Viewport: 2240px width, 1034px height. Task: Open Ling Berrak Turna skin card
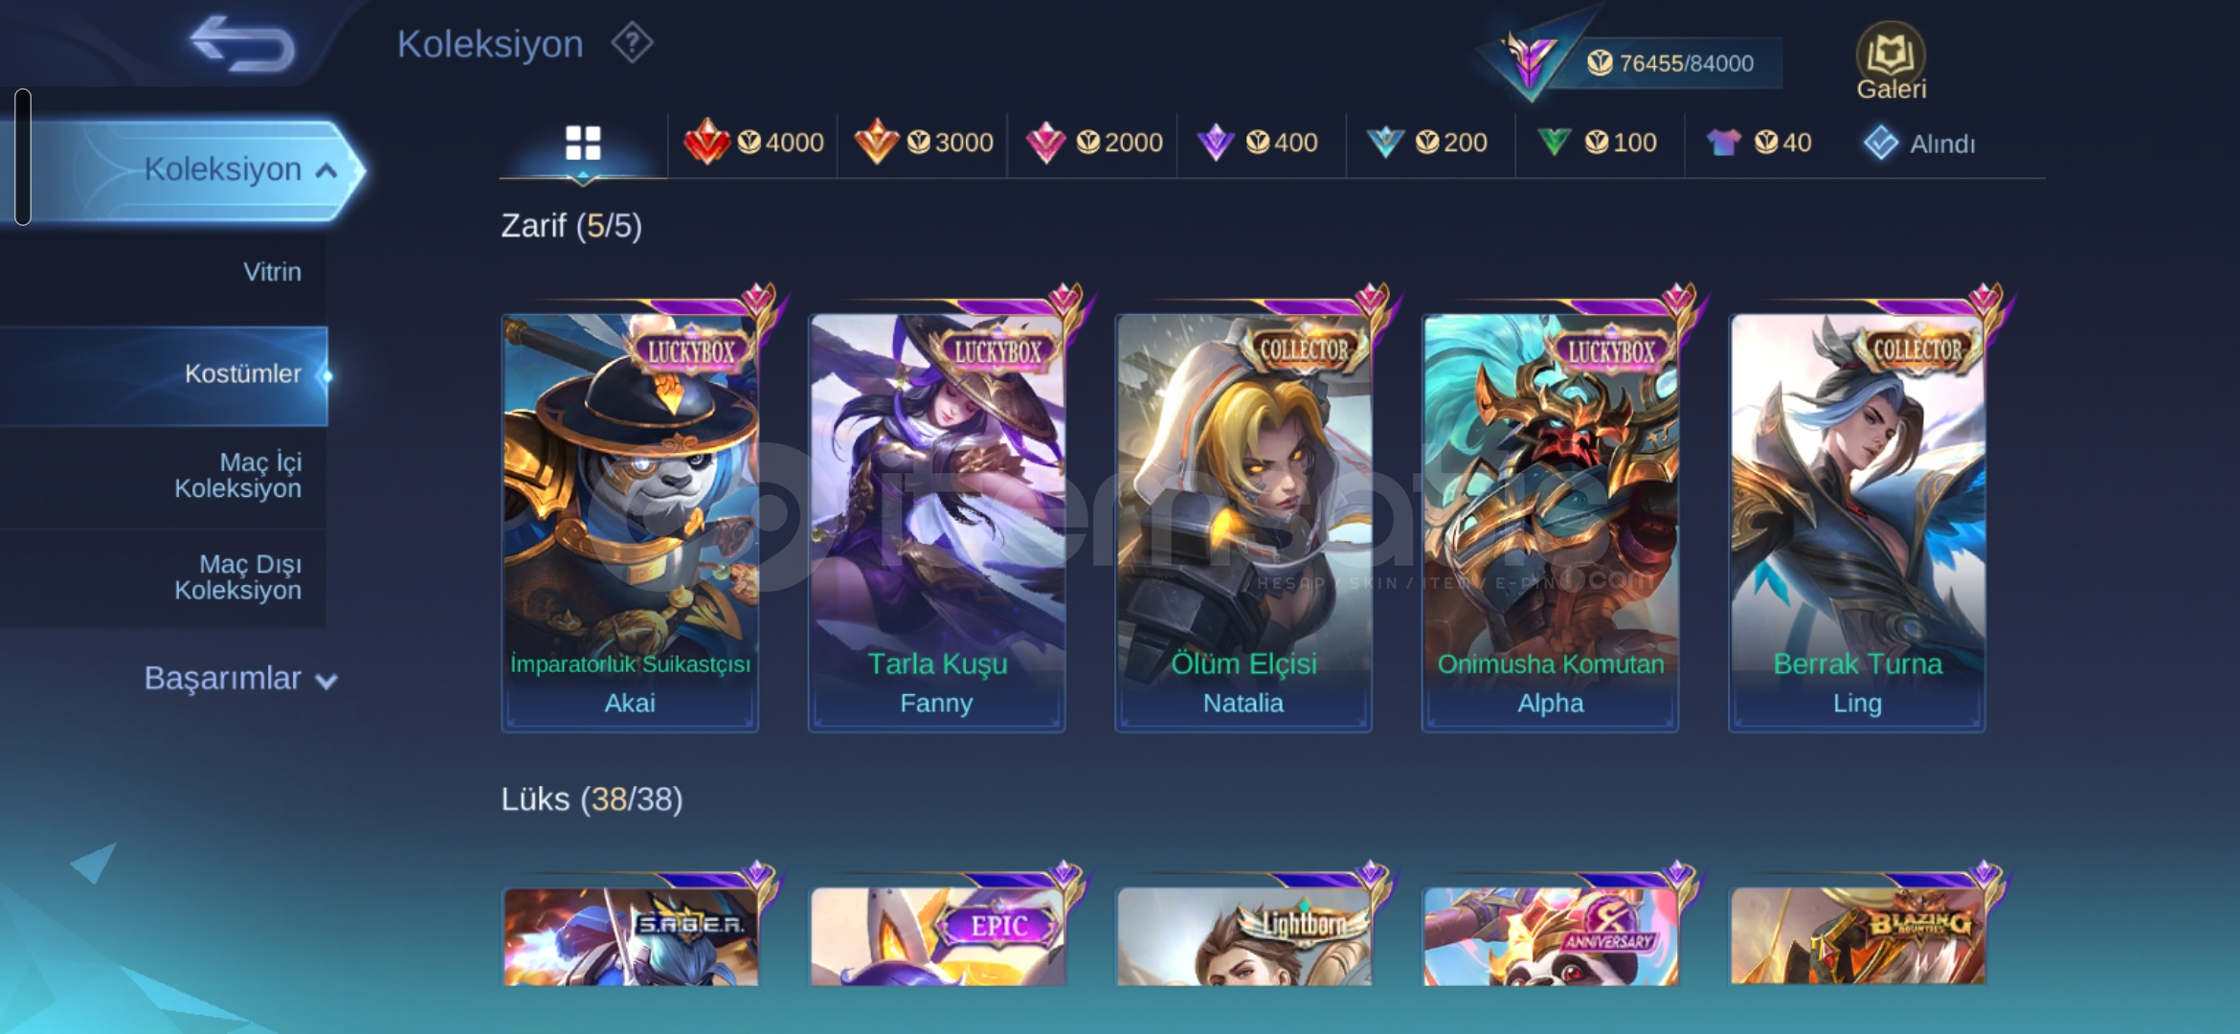(x=1857, y=522)
